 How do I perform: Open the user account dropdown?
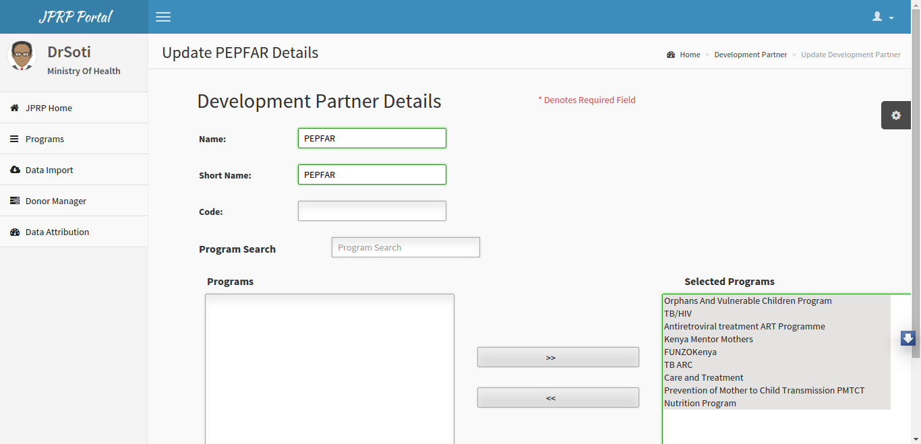(883, 17)
